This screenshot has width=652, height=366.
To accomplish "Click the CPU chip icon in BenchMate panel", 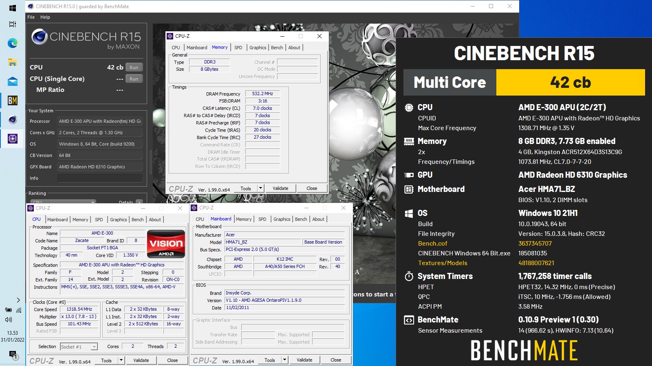I will coord(409,107).
